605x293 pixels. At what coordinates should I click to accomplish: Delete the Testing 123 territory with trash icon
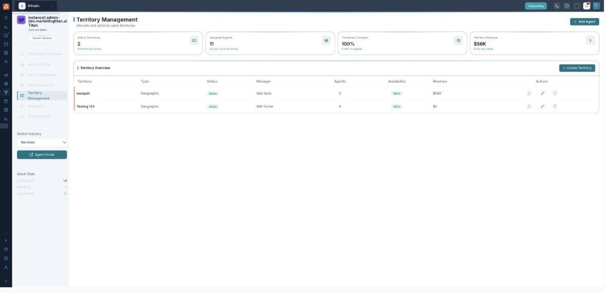click(555, 106)
